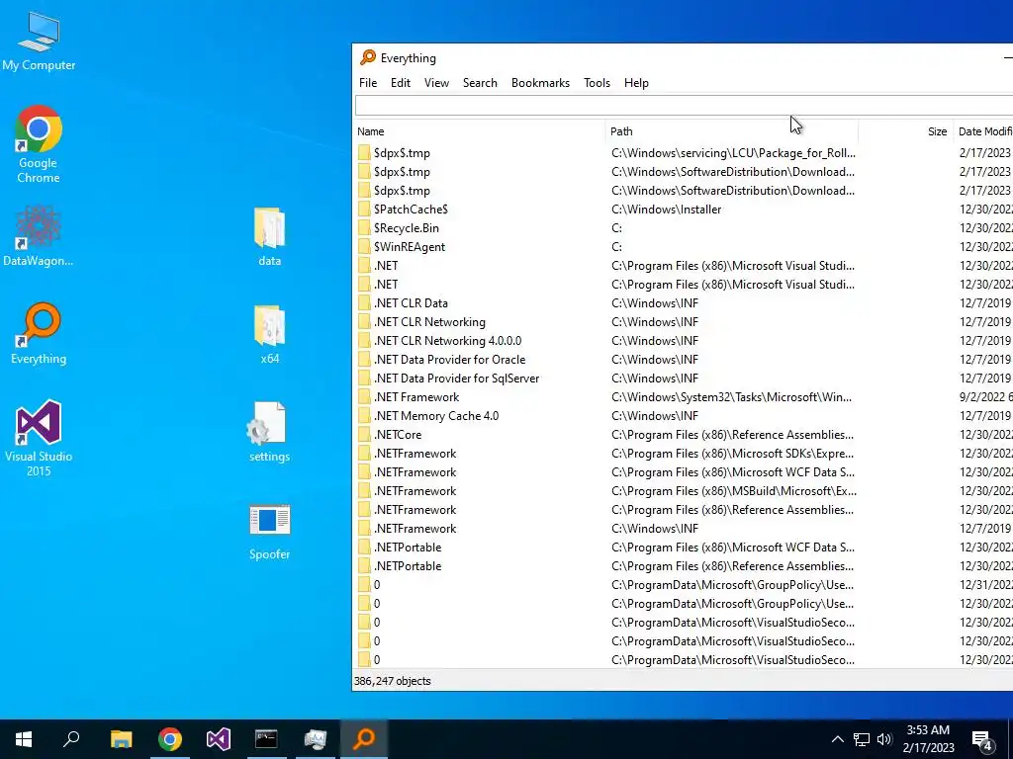
Task: Open the Bookmarks menu
Action: [541, 83]
